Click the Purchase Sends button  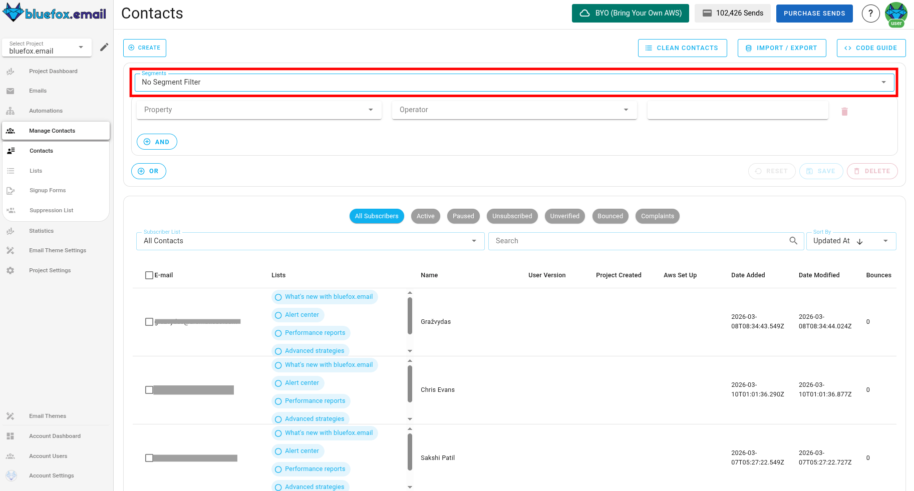pos(814,14)
